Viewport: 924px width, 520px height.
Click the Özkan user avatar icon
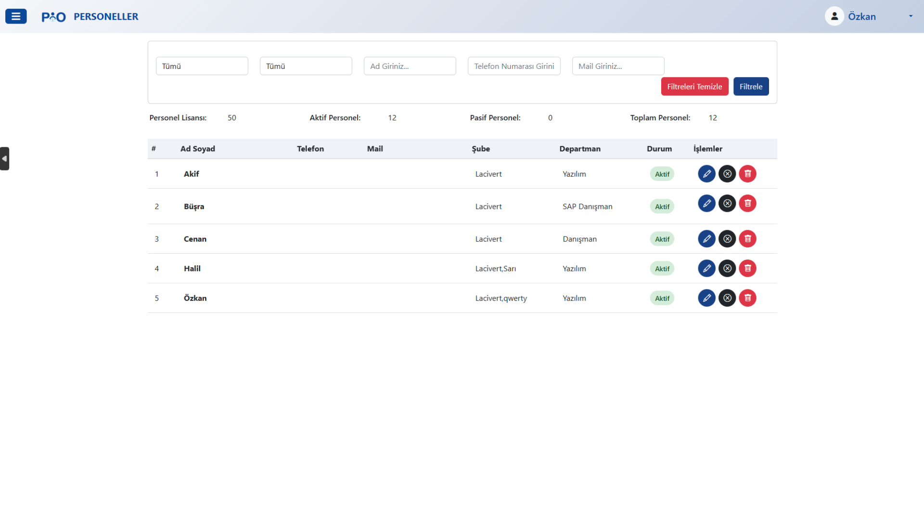(x=834, y=16)
